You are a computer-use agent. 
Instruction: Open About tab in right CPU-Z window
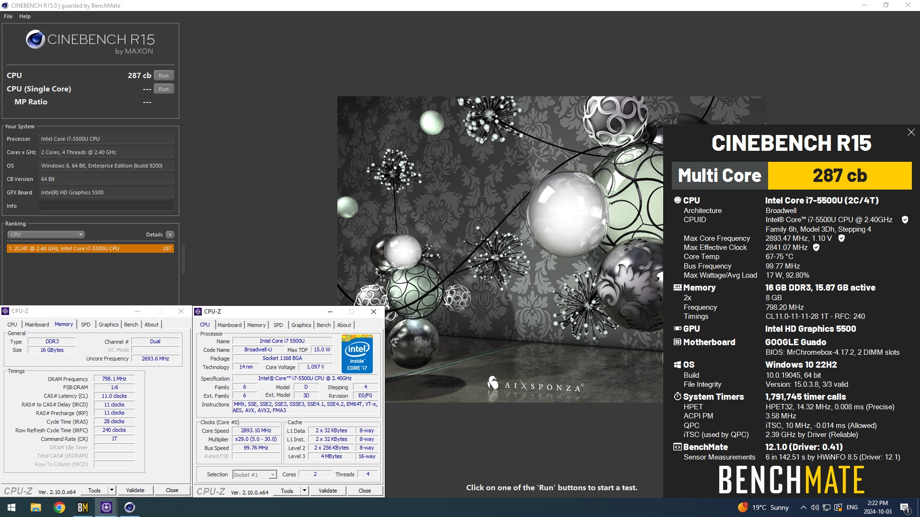344,325
